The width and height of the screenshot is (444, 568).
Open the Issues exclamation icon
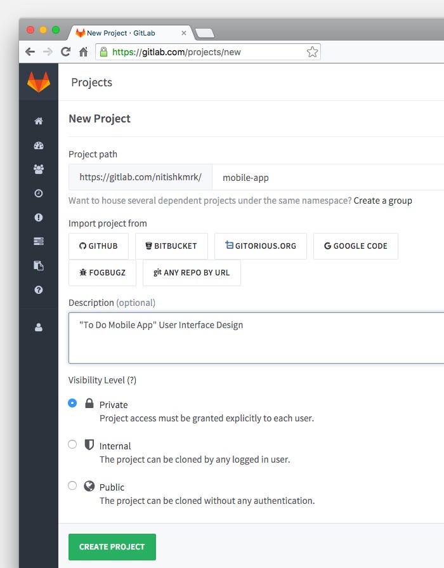click(38, 217)
